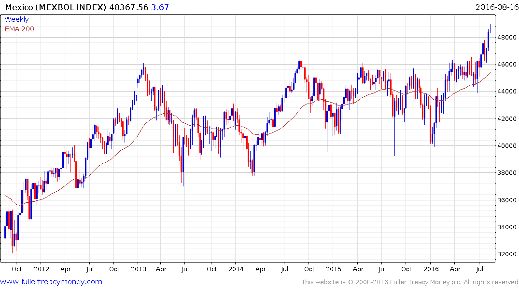Click the 42000 price axis label

point(507,118)
